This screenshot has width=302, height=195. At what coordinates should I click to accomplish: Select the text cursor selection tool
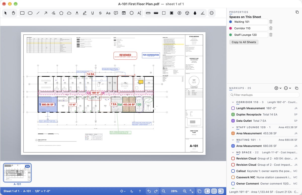point(139,13)
